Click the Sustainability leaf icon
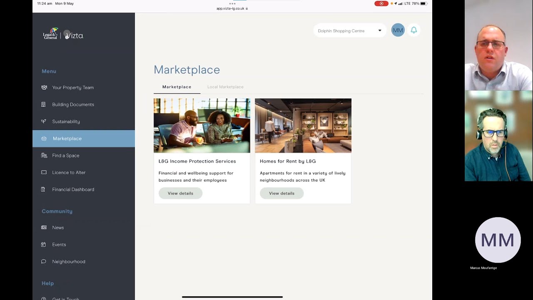 point(43,121)
